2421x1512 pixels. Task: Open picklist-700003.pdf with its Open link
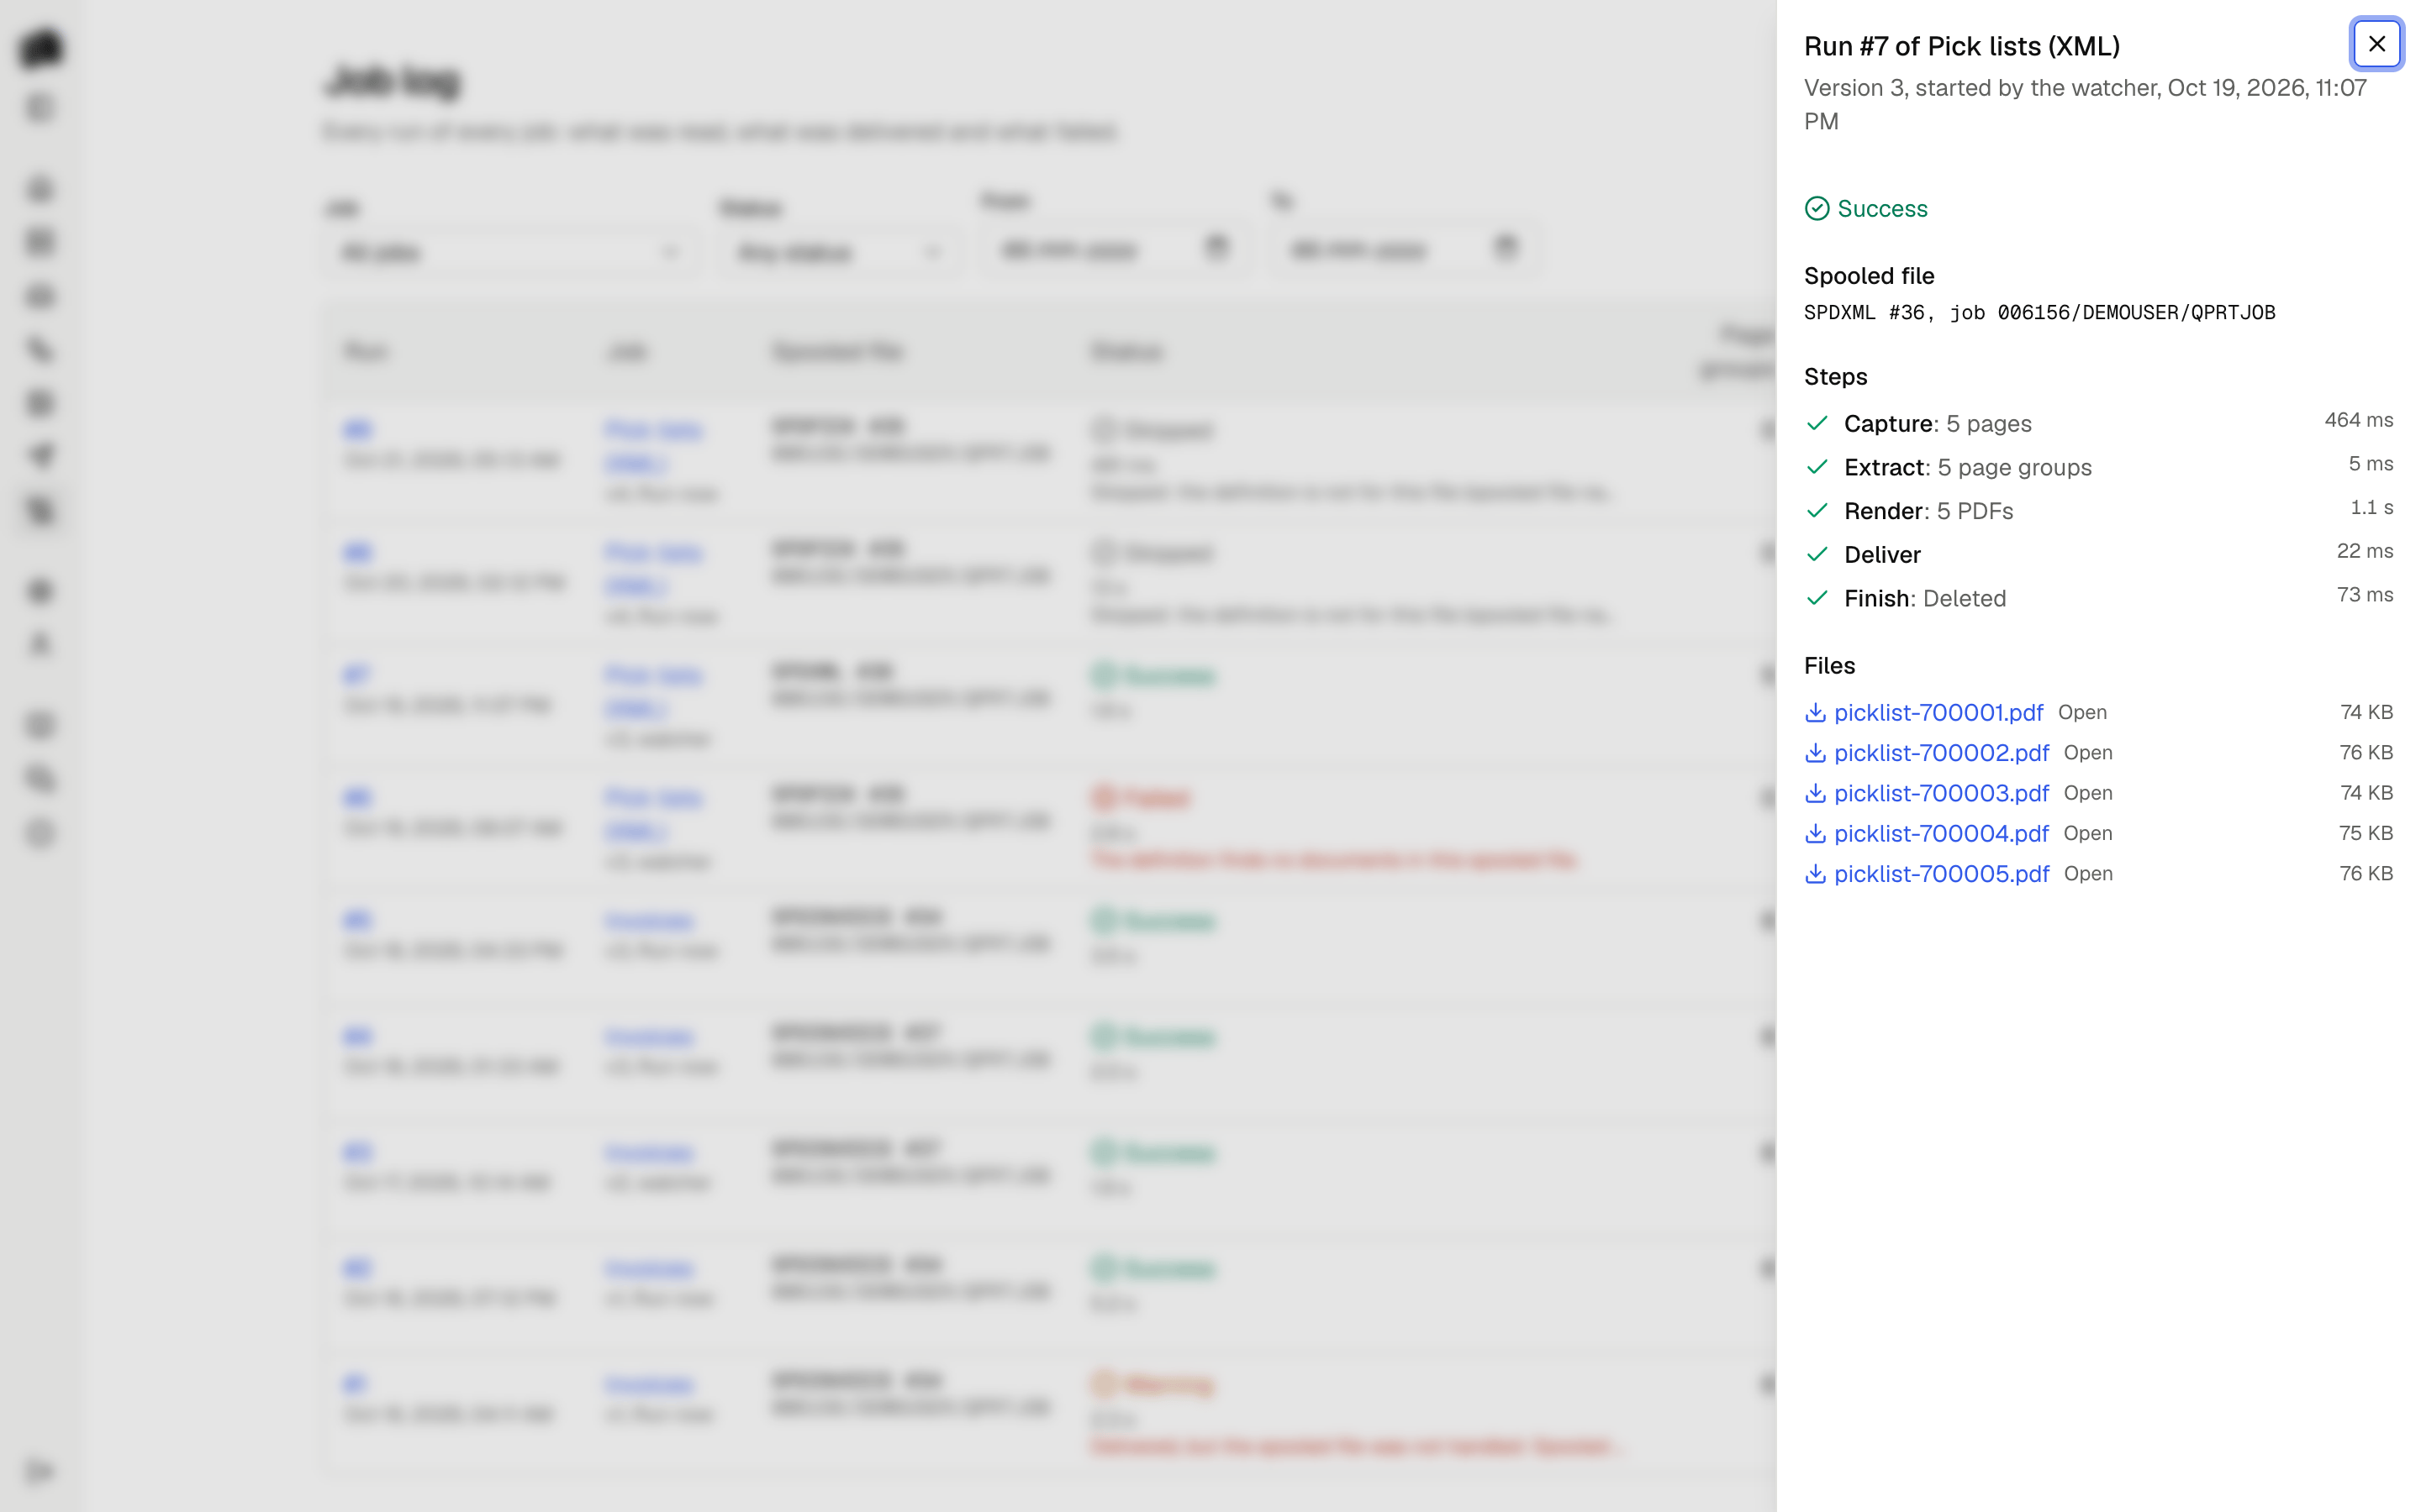(2088, 793)
